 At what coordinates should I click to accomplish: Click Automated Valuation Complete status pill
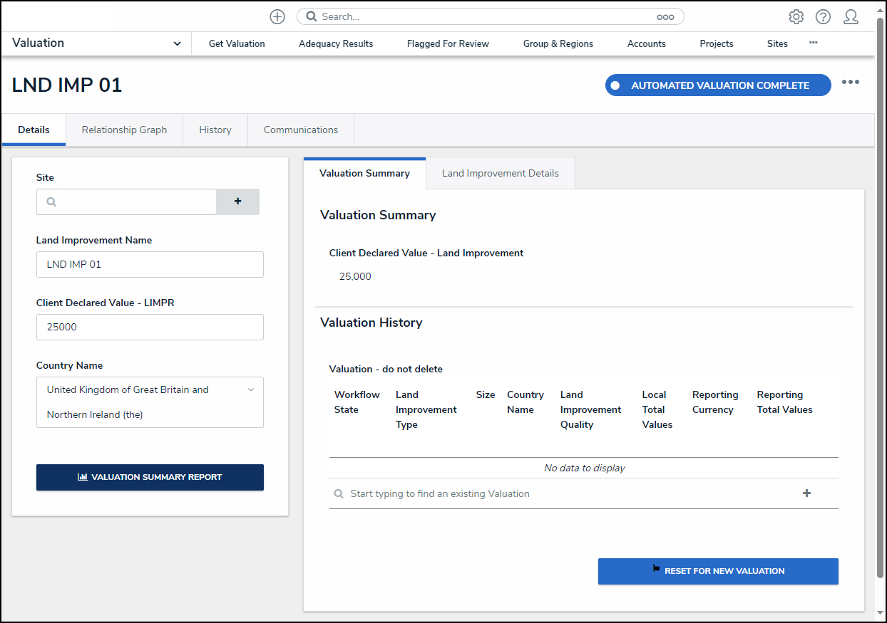pyautogui.click(x=718, y=85)
